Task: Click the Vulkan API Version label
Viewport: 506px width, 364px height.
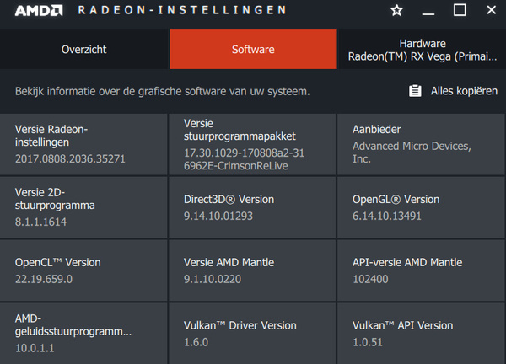Action: click(403, 325)
